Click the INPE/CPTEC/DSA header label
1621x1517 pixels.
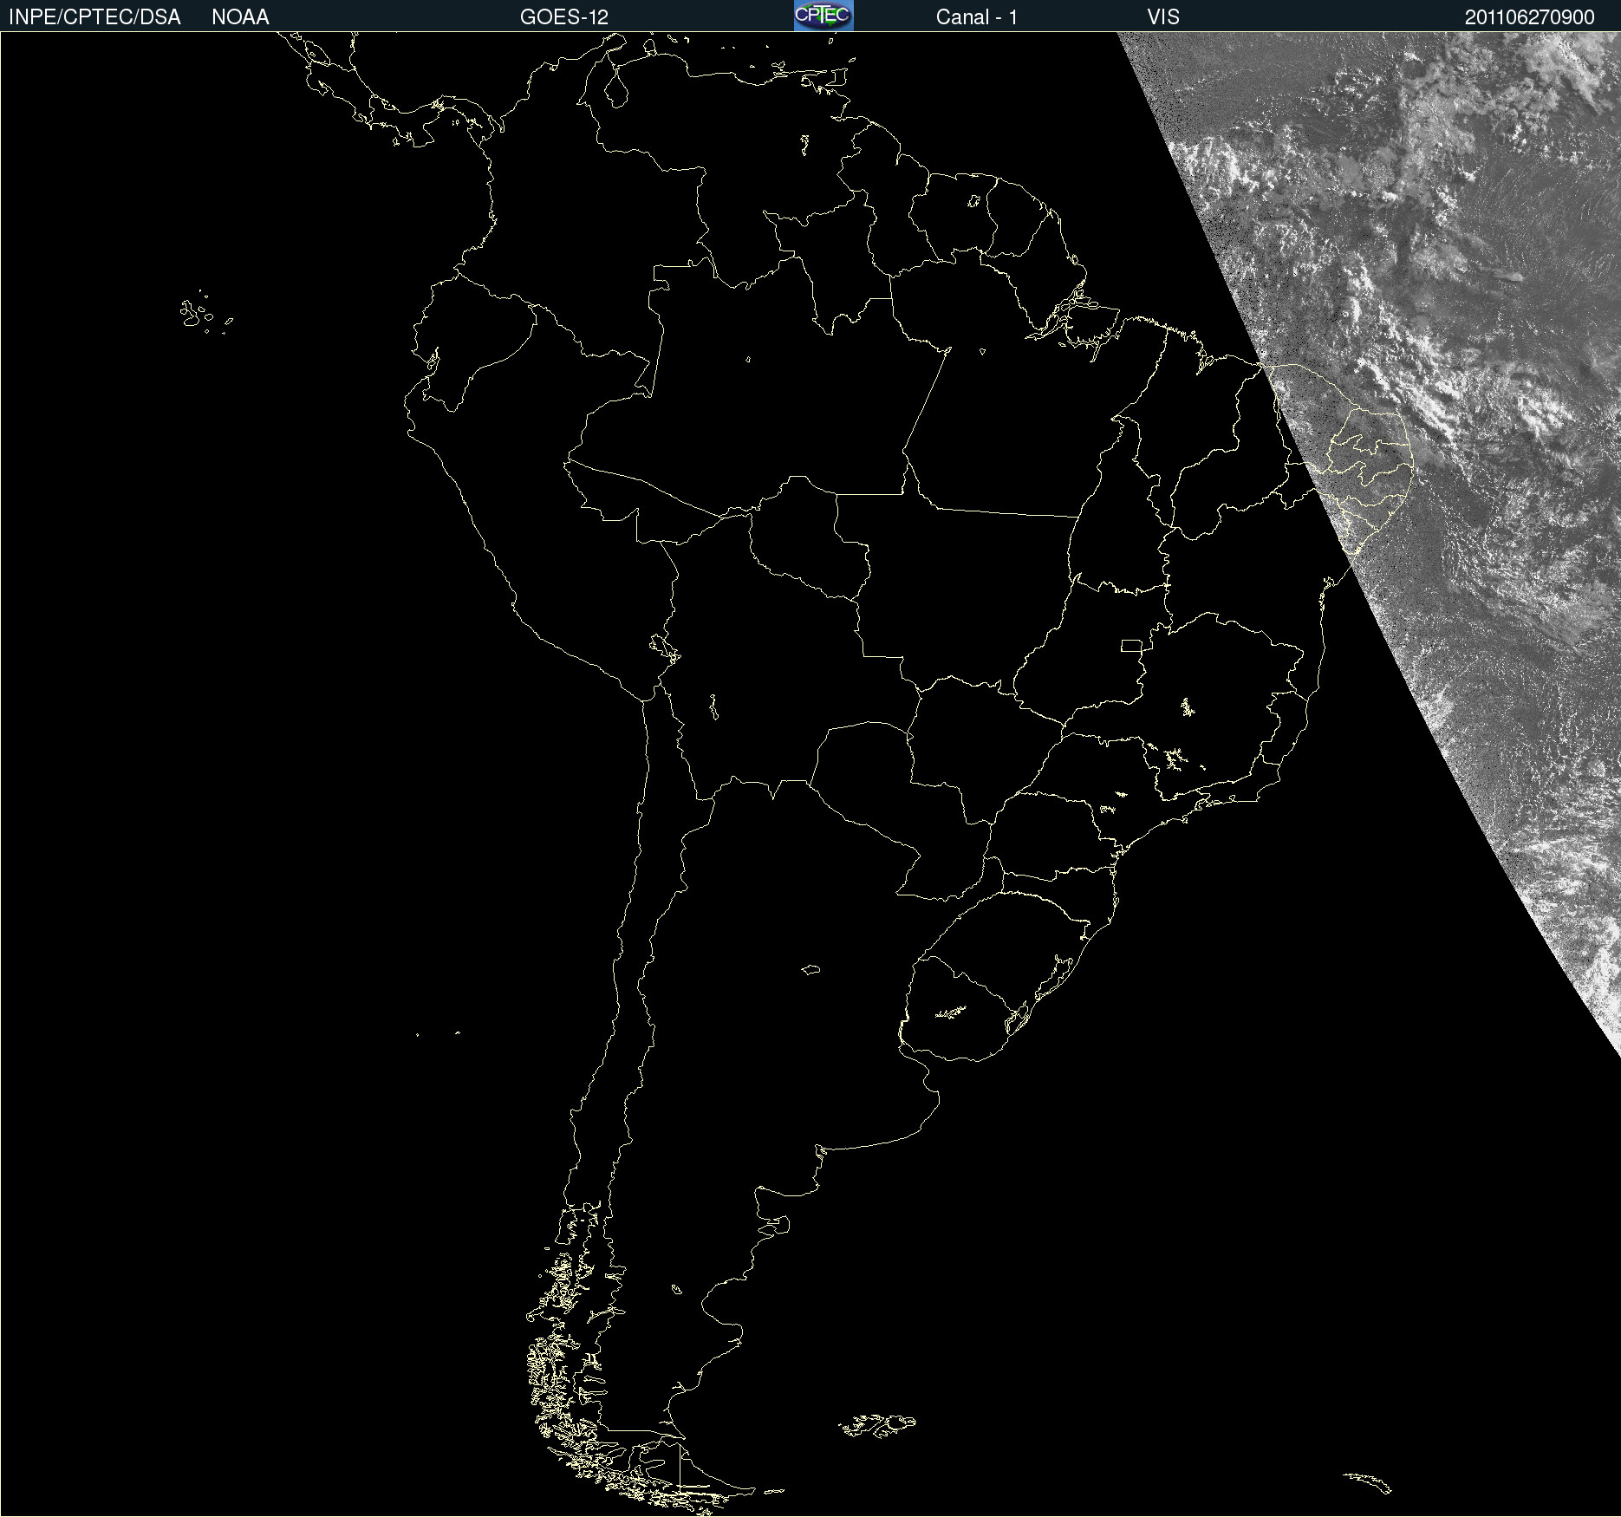tap(94, 17)
